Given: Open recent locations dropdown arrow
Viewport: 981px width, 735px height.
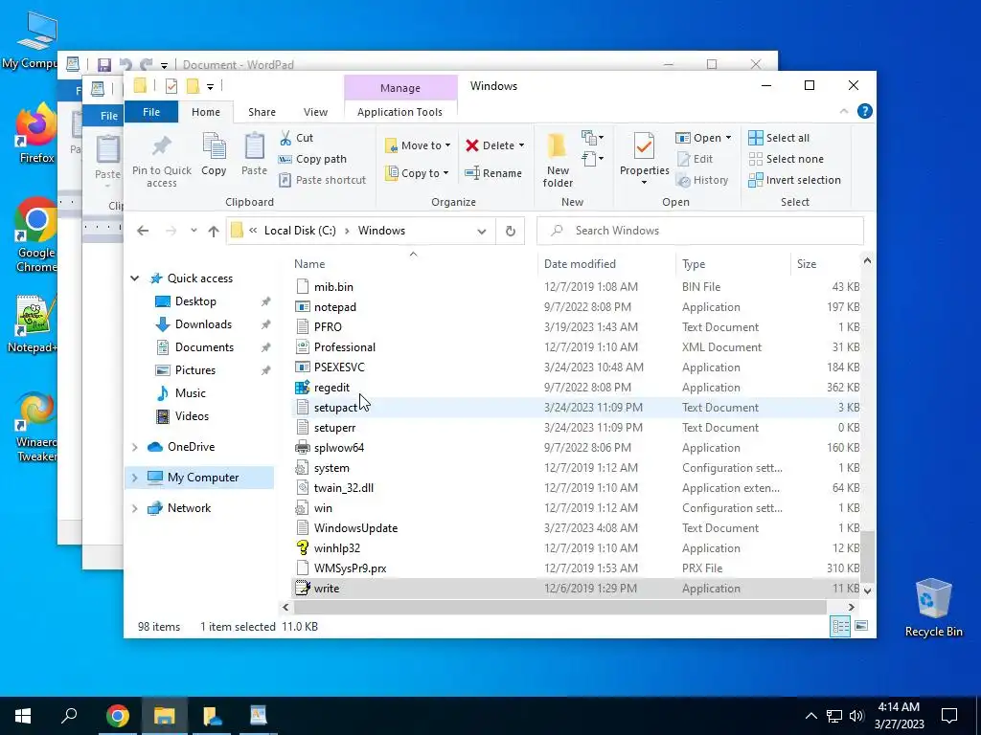Looking at the screenshot, I should pyautogui.click(x=194, y=232).
